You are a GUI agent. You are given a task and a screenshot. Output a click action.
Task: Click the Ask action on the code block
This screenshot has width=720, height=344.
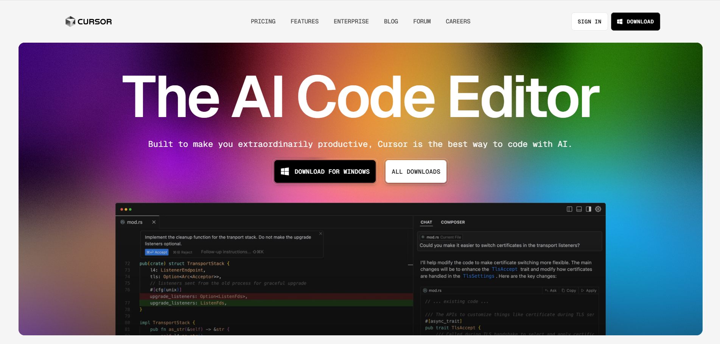pos(551,291)
